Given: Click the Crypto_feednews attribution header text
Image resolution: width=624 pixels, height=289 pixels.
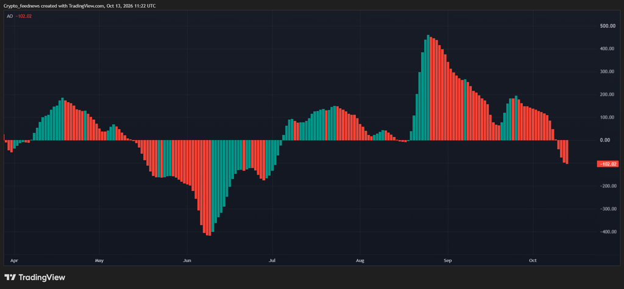Looking at the screenshot, I should click(x=80, y=6).
